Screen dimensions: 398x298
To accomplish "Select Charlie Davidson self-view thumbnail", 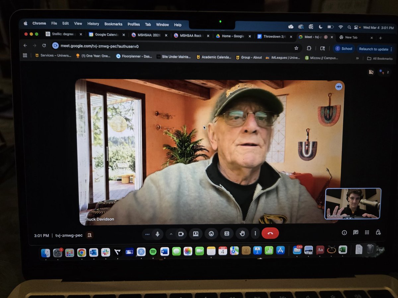I will click(353, 203).
